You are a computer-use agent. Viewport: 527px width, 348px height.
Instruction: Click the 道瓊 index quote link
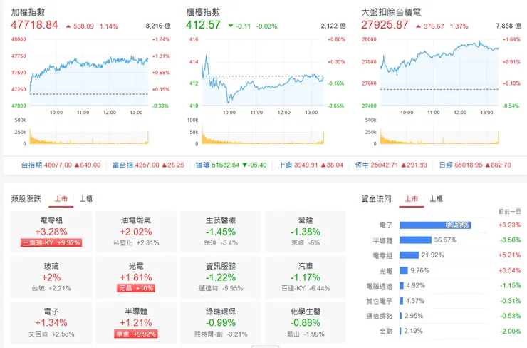231,165
